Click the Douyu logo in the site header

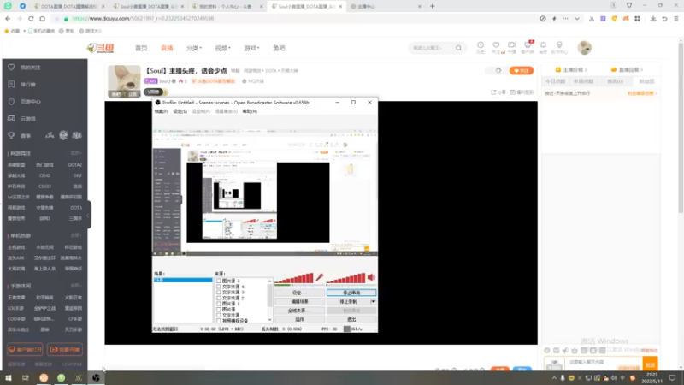coord(101,48)
